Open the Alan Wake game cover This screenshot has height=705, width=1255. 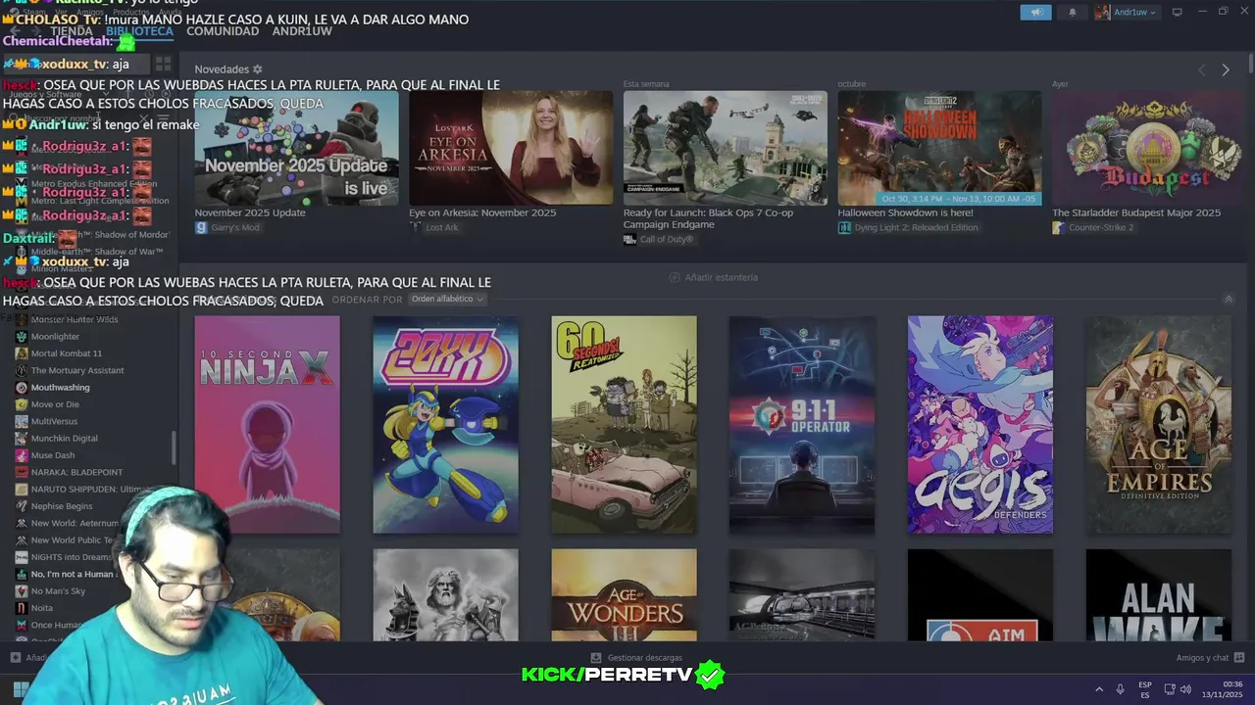click(x=1159, y=595)
